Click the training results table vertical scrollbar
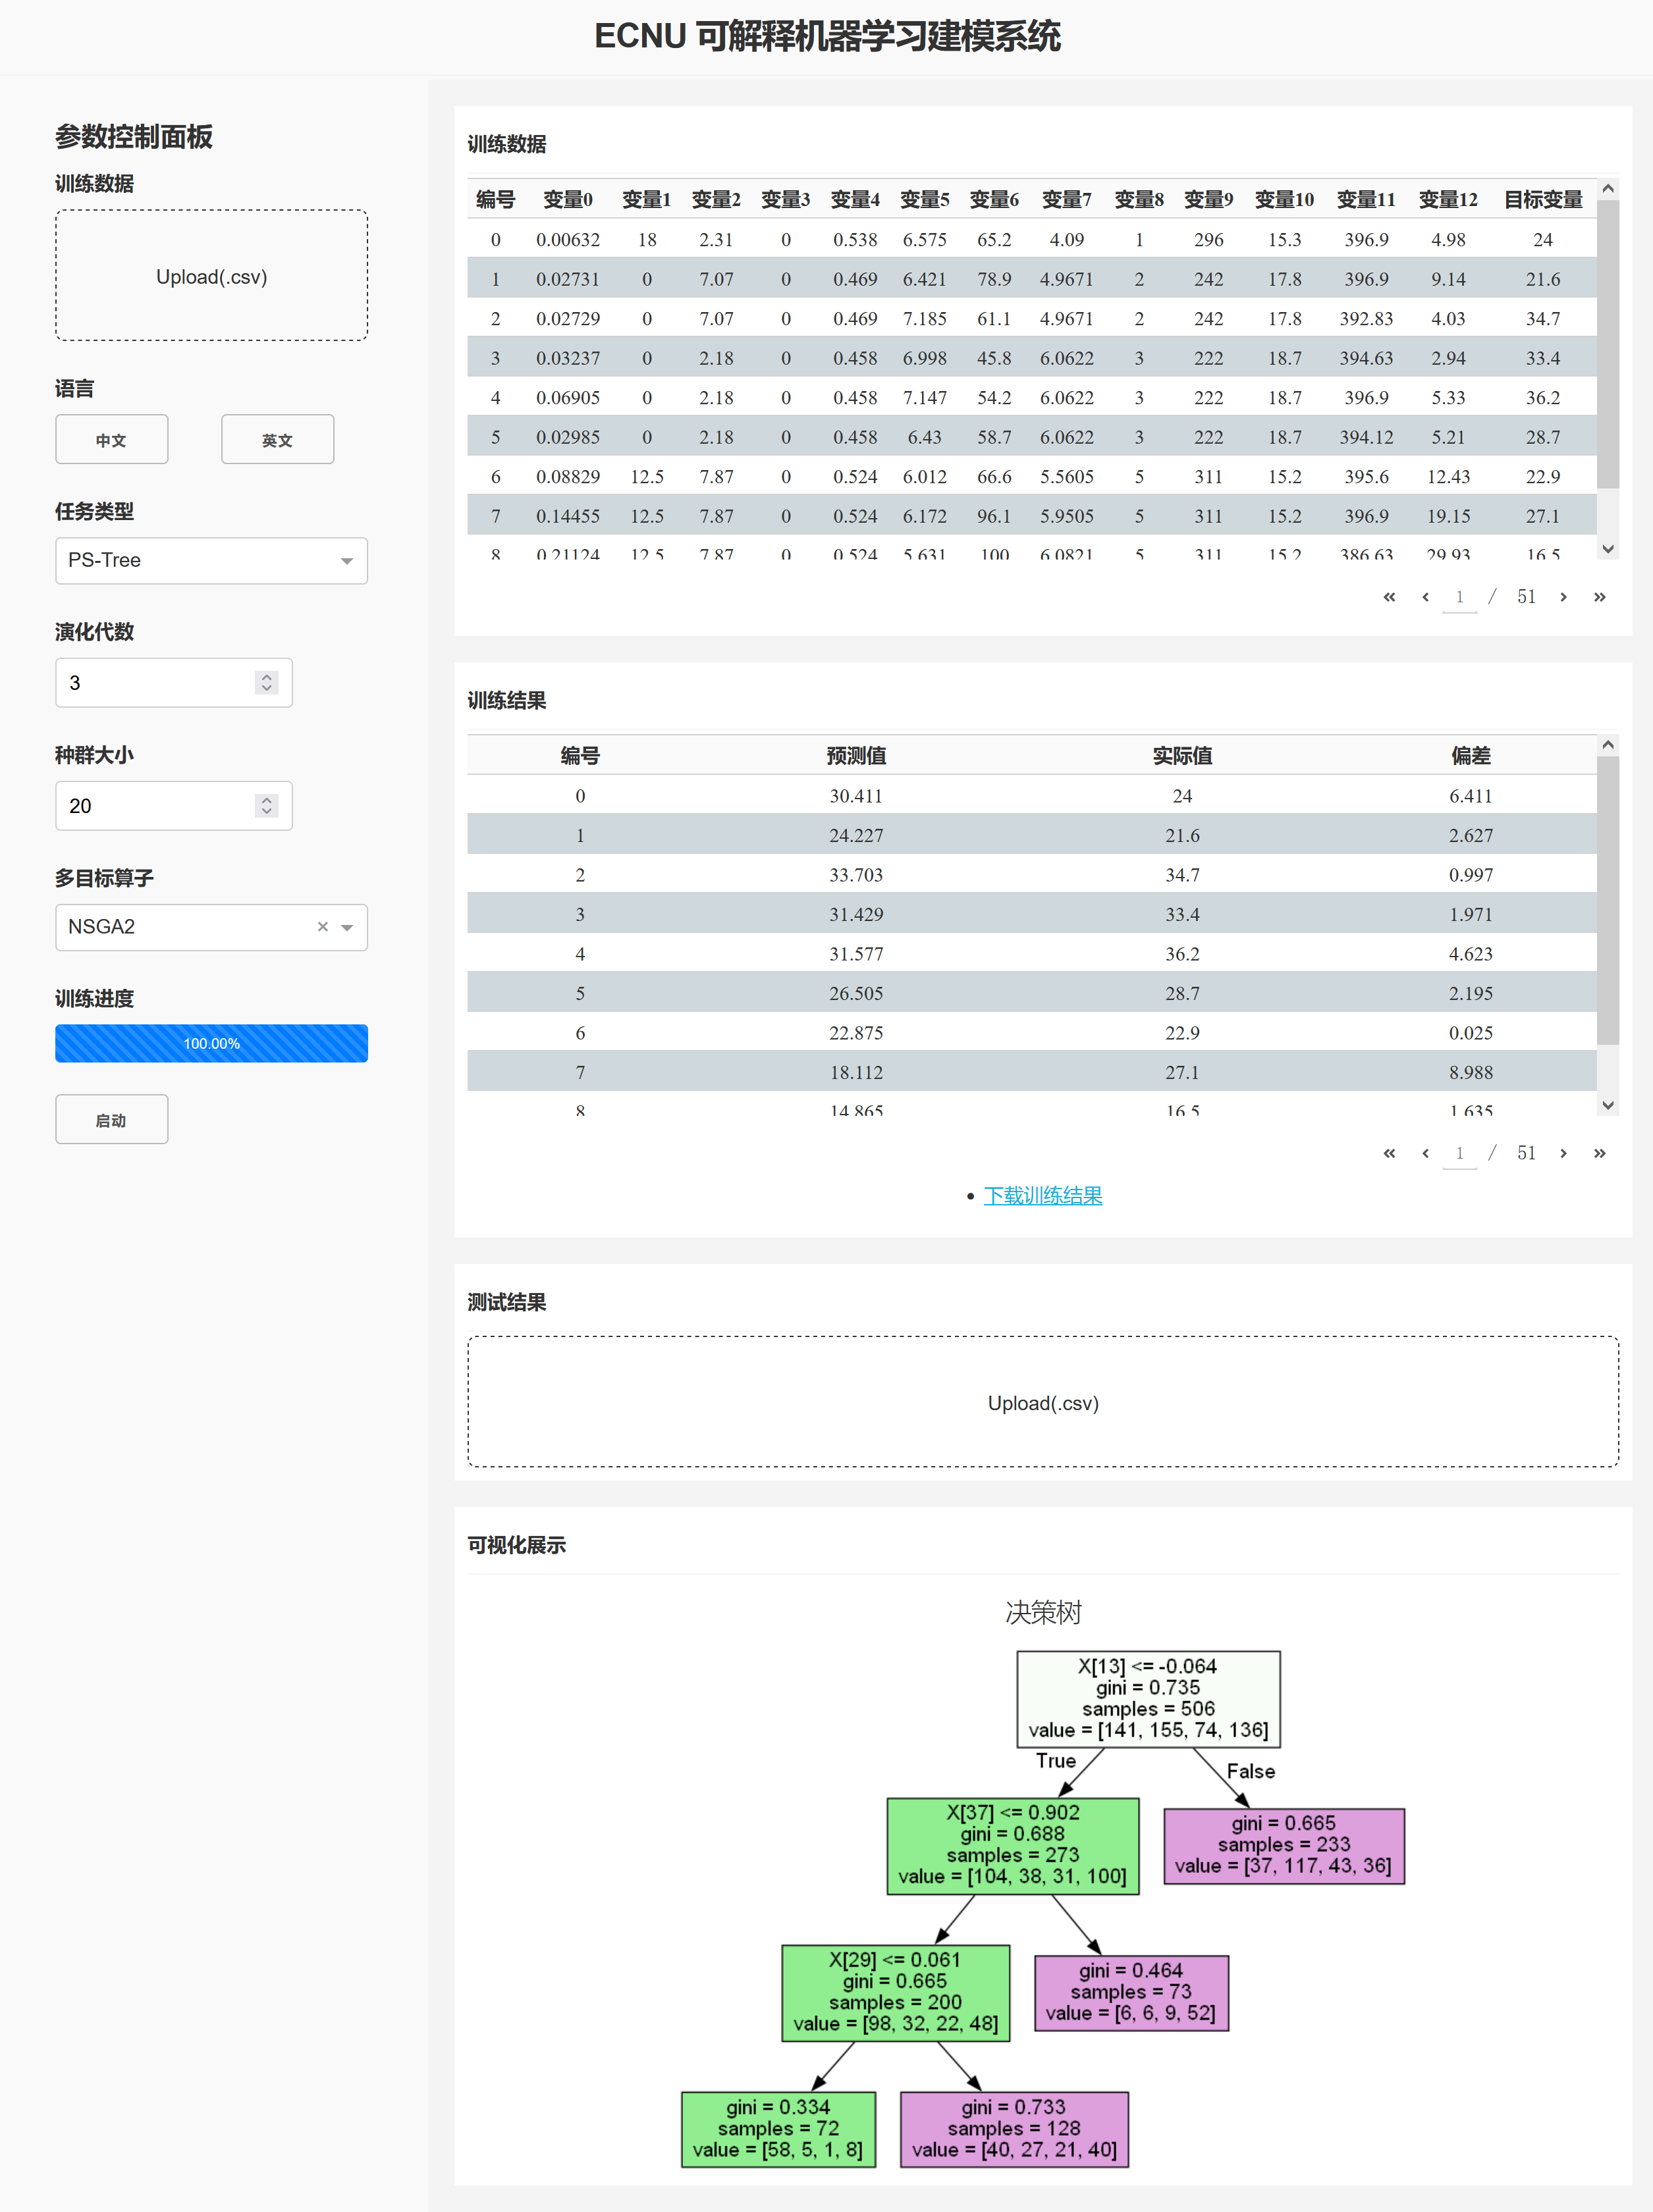Screen dimensions: 1653x2212 [x=1607, y=901]
